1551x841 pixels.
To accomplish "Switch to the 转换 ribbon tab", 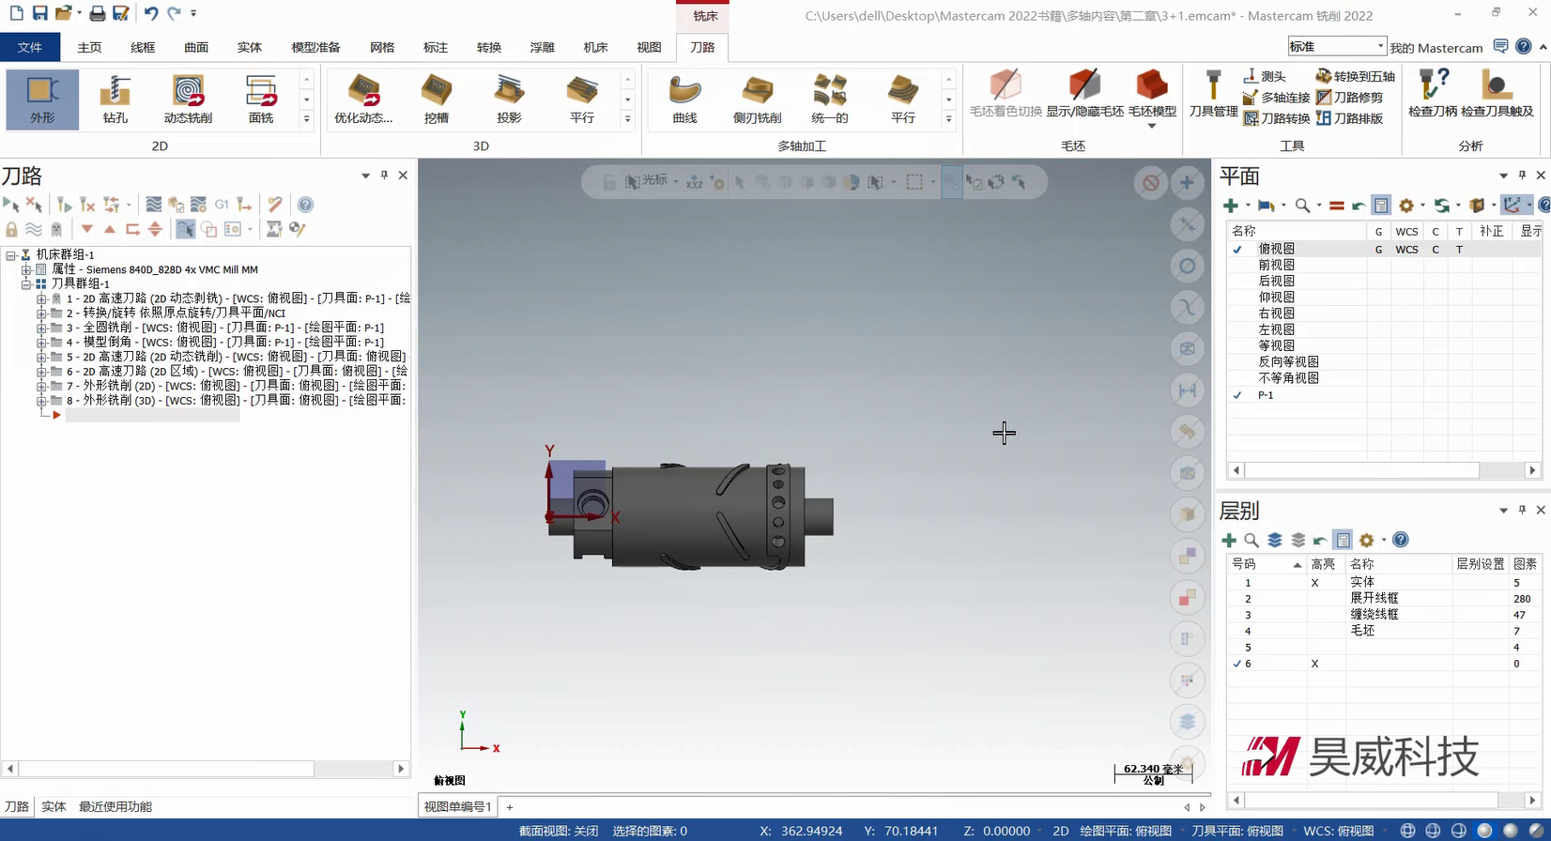I will point(489,47).
